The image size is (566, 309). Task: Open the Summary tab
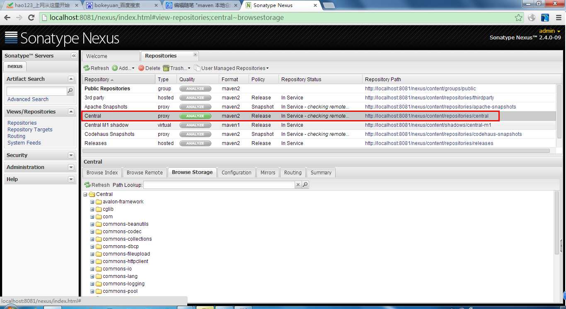coord(321,173)
